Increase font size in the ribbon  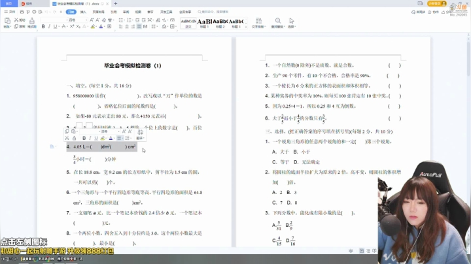(x=92, y=20)
